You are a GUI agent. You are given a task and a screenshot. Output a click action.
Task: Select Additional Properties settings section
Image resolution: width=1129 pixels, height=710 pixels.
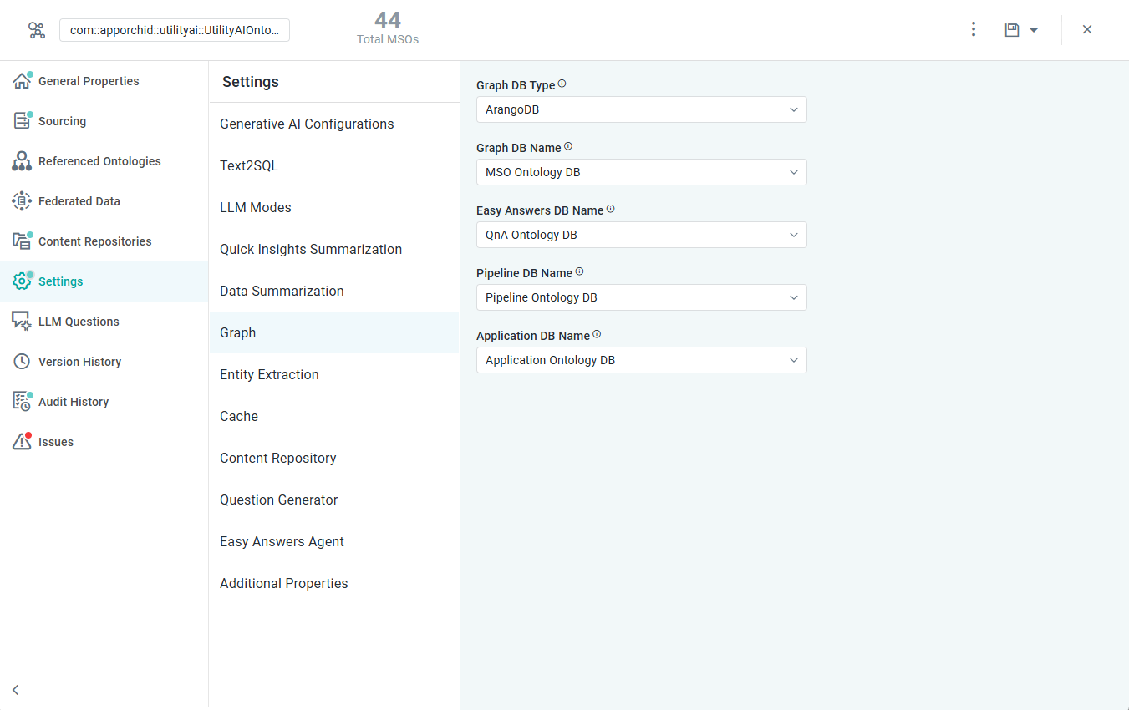[x=334, y=583]
